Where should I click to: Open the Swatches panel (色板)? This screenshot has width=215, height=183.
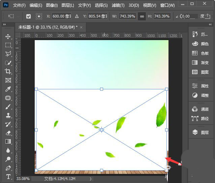point(200,53)
